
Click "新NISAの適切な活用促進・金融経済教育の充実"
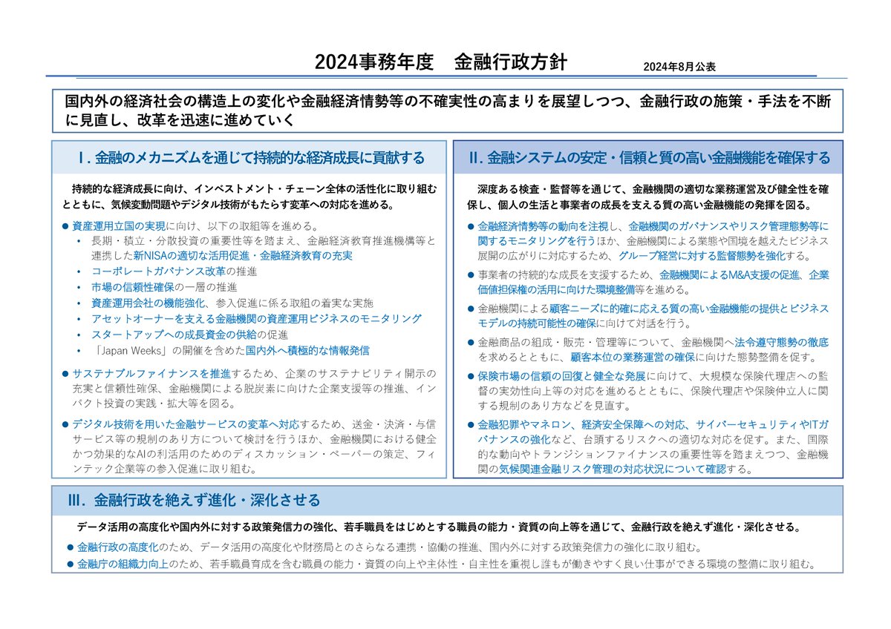click(244, 255)
